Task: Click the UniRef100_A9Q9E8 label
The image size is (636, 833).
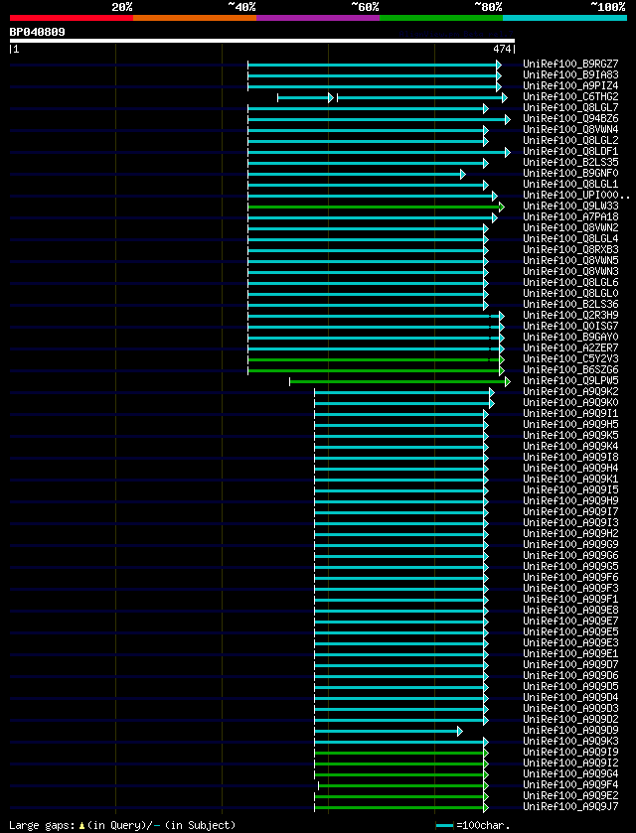Action: [x=570, y=610]
